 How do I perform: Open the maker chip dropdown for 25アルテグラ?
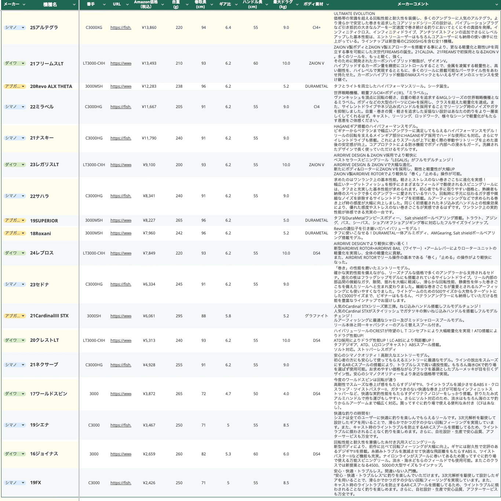(x=23, y=28)
